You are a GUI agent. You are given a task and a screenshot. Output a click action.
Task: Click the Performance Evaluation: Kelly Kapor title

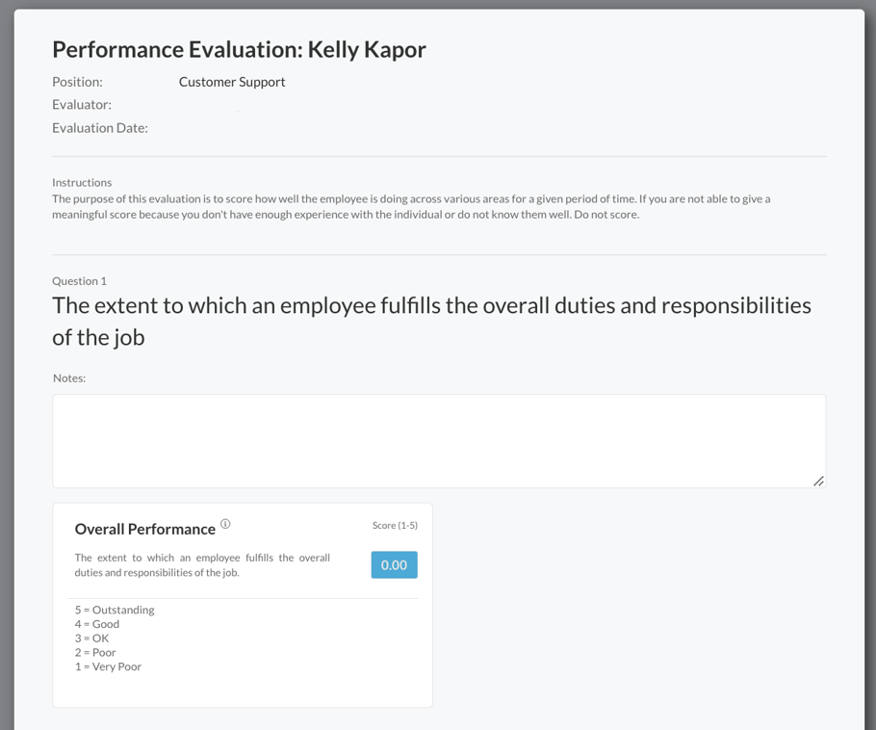coord(239,49)
